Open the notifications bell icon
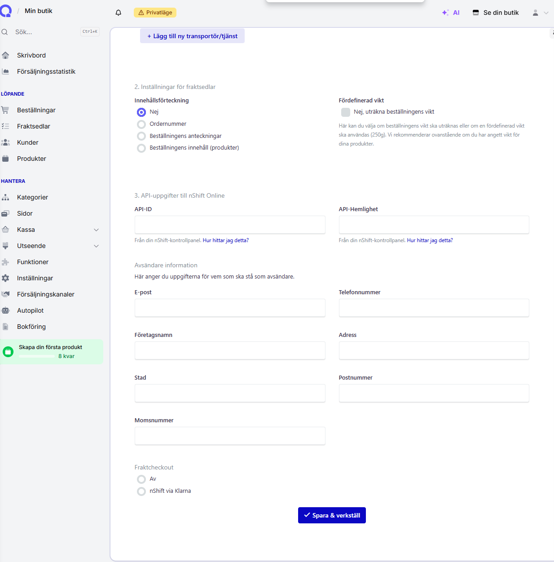This screenshot has height=562, width=554. tap(119, 13)
